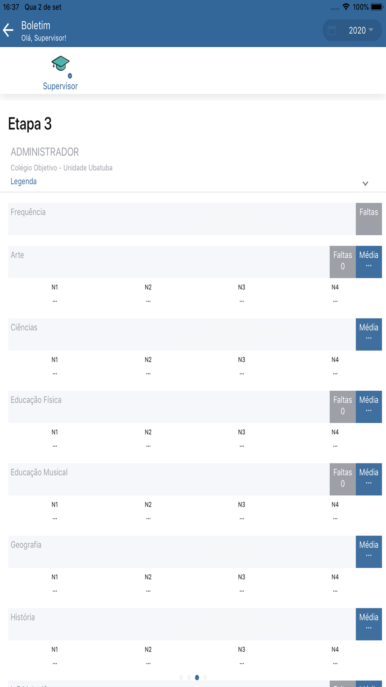The width and height of the screenshot is (386, 687).
Task: Tap the battery status icon
Action: pos(376,7)
